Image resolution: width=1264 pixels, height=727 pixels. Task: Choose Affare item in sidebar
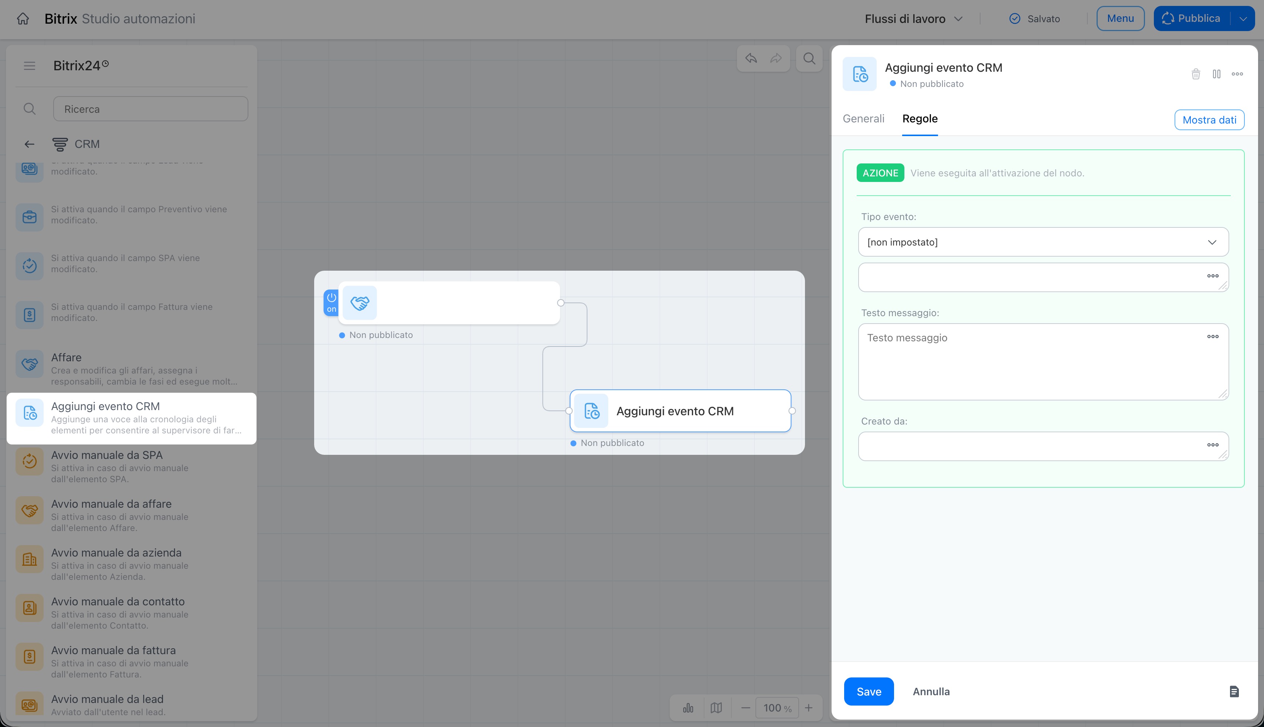pyautogui.click(x=131, y=369)
